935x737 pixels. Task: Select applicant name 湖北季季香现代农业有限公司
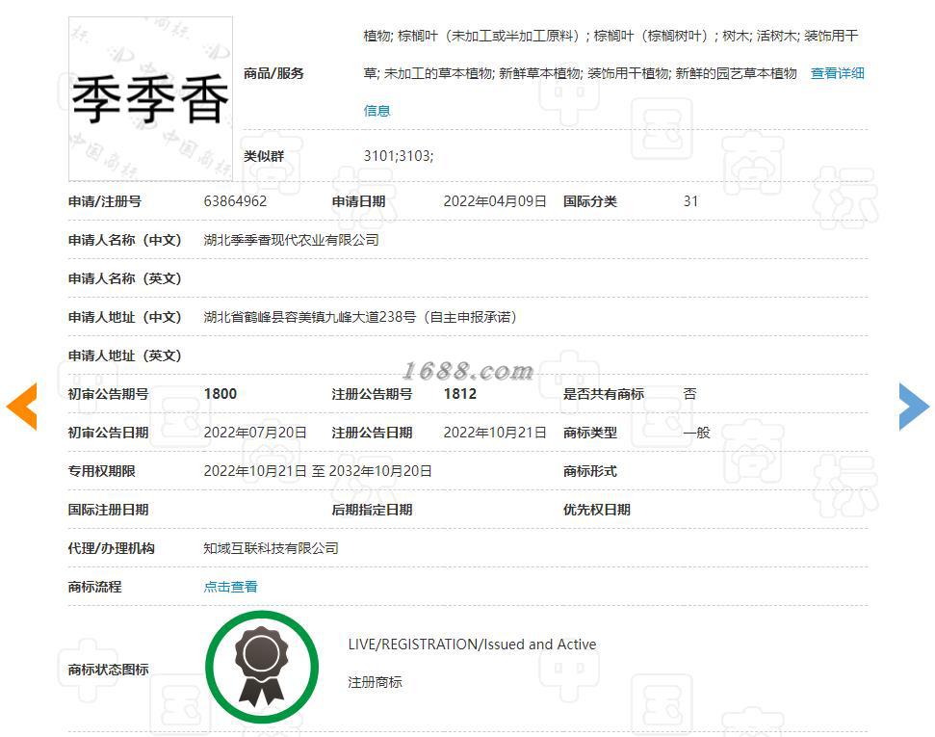click(x=291, y=240)
